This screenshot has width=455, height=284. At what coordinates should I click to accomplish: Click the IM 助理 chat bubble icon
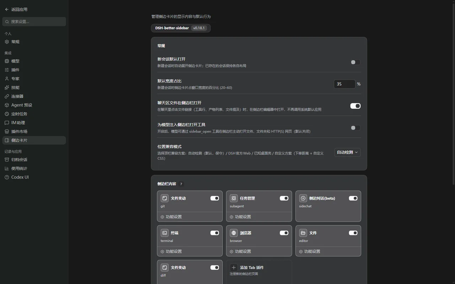7,122
